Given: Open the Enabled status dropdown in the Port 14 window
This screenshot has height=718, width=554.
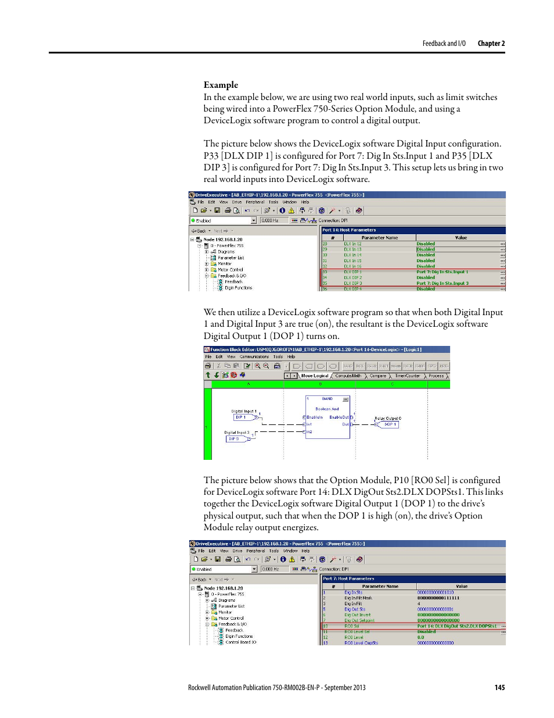Looking at the screenshot, I should 253,220.
